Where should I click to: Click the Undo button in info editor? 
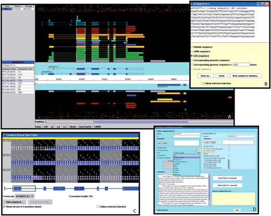[237, 210]
